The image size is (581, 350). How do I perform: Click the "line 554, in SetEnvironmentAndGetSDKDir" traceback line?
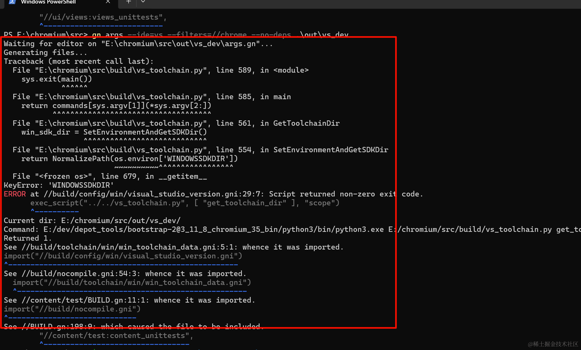(x=200, y=150)
